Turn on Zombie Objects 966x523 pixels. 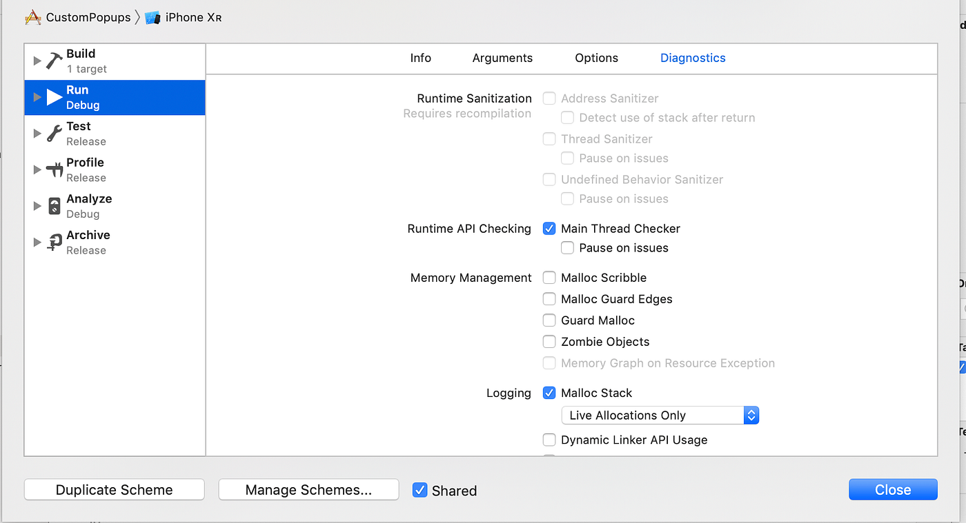click(x=549, y=341)
